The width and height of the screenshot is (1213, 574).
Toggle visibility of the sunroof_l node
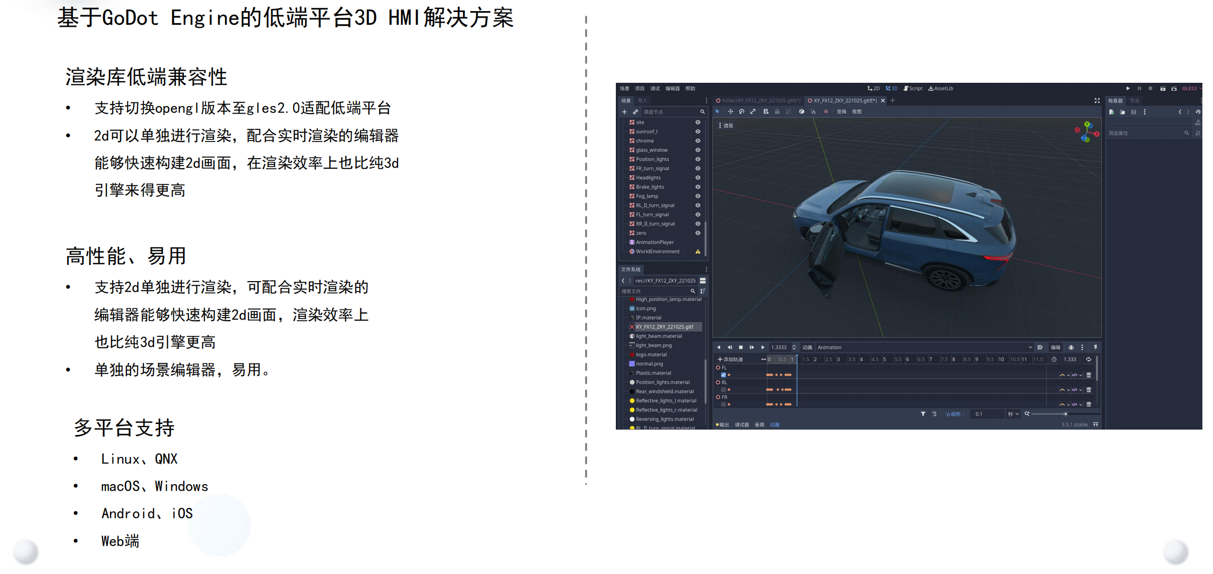698,131
